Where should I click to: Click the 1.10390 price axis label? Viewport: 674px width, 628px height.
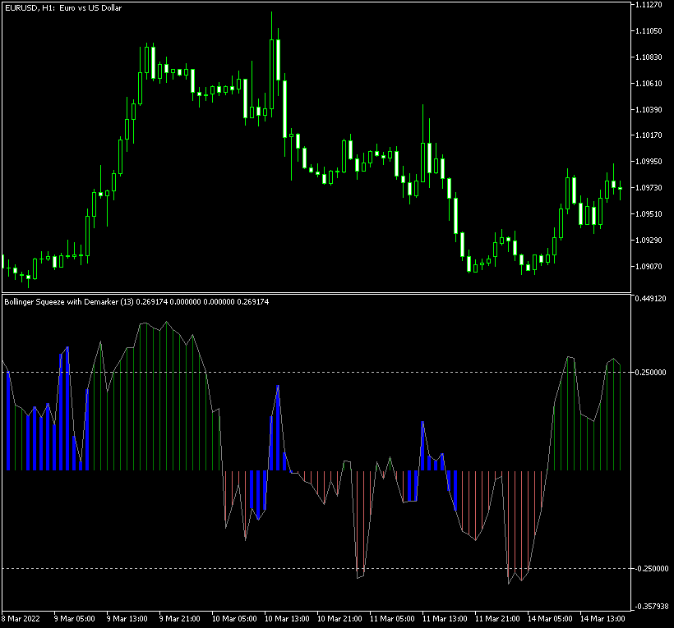point(649,110)
